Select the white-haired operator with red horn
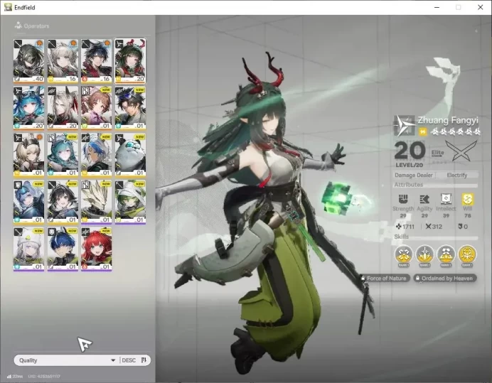The width and height of the screenshot is (492, 383). click(x=63, y=108)
